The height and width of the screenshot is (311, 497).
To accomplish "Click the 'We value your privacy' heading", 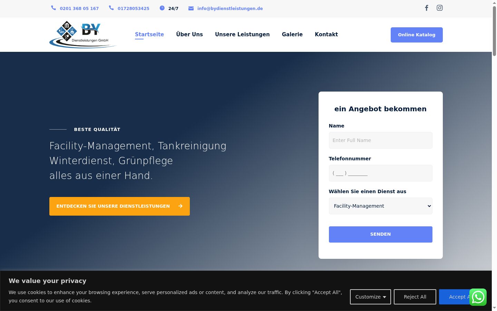I will tap(48, 281).
